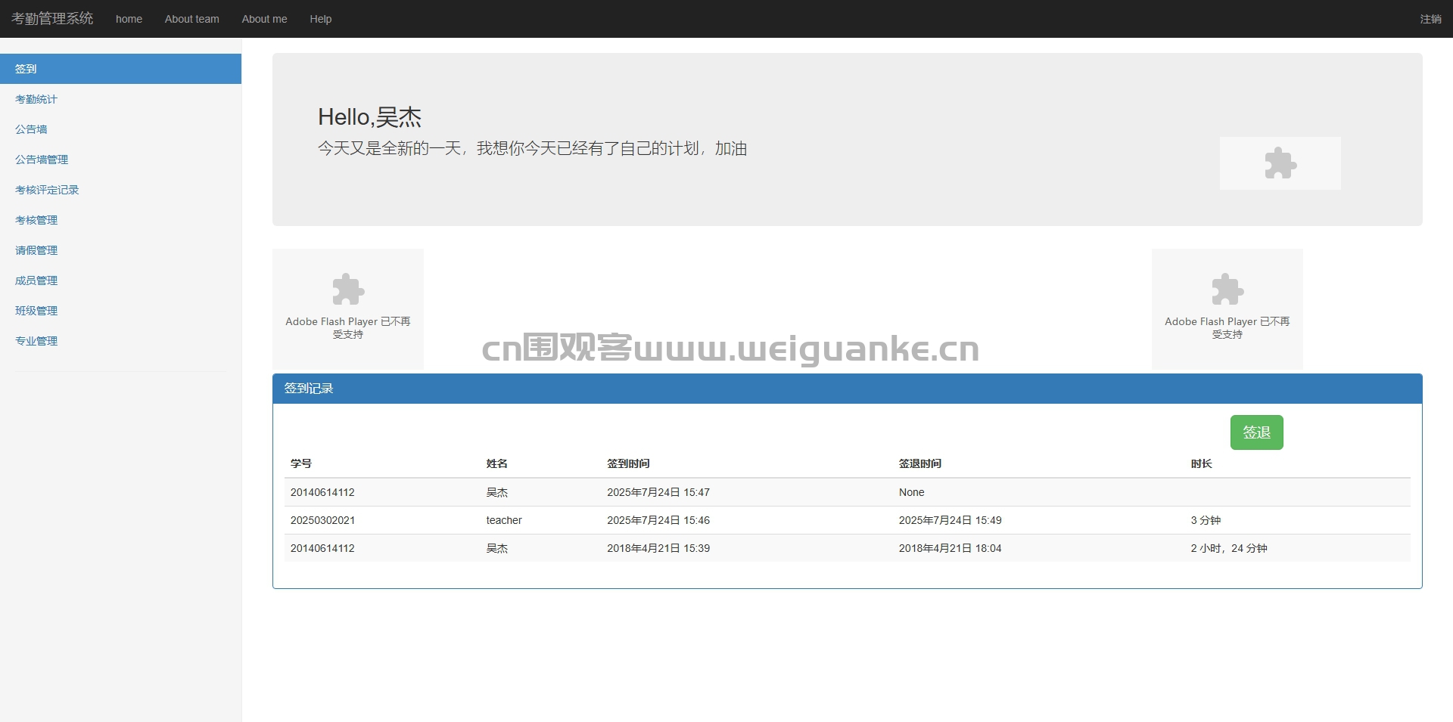This screenshot has height=722, width=1453.
Task: Click the name teacher in the table
Action: (504, 520)
